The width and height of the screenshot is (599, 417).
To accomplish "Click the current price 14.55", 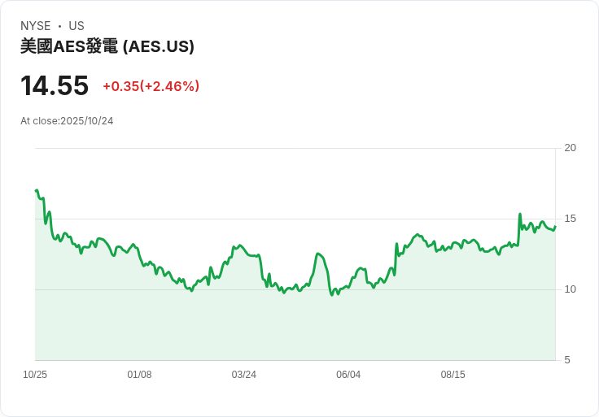I will 55,86.
